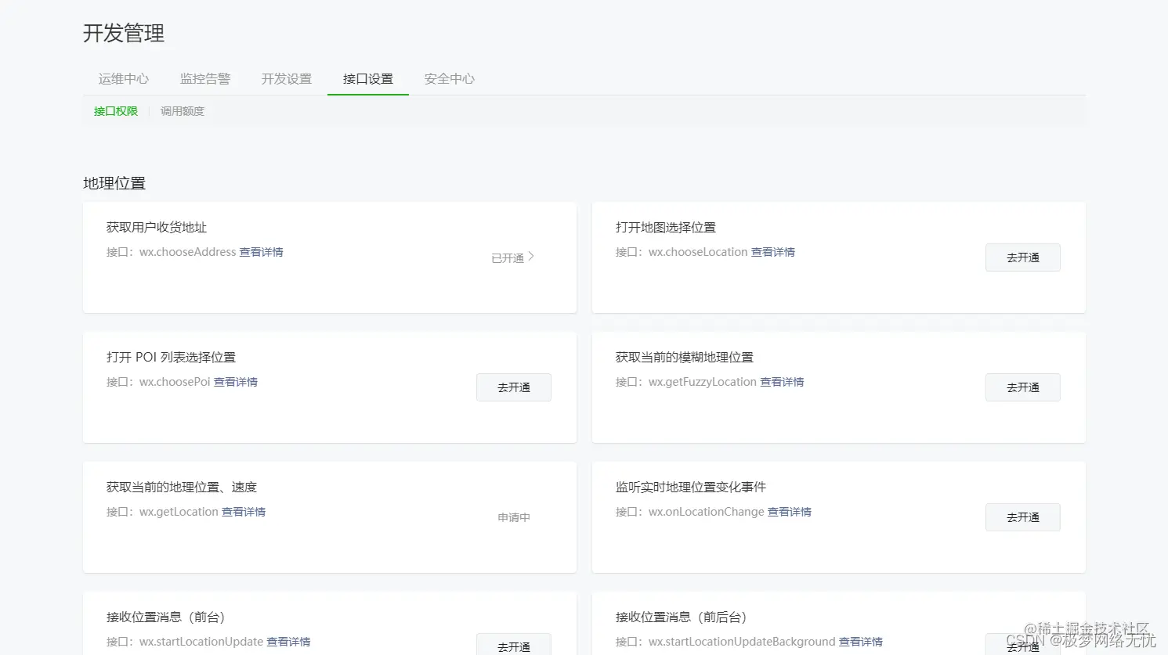Screen dimensions: 1168x655
Task: Enable wx.getFuzzyLocation with 去开通
Action: pyautogui.click(x=1022, y=387)
